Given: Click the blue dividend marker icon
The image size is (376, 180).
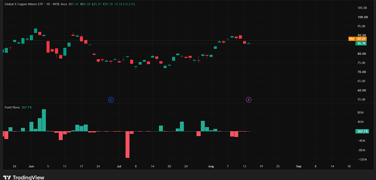Looking at the screenshot, I should point(111,99).
